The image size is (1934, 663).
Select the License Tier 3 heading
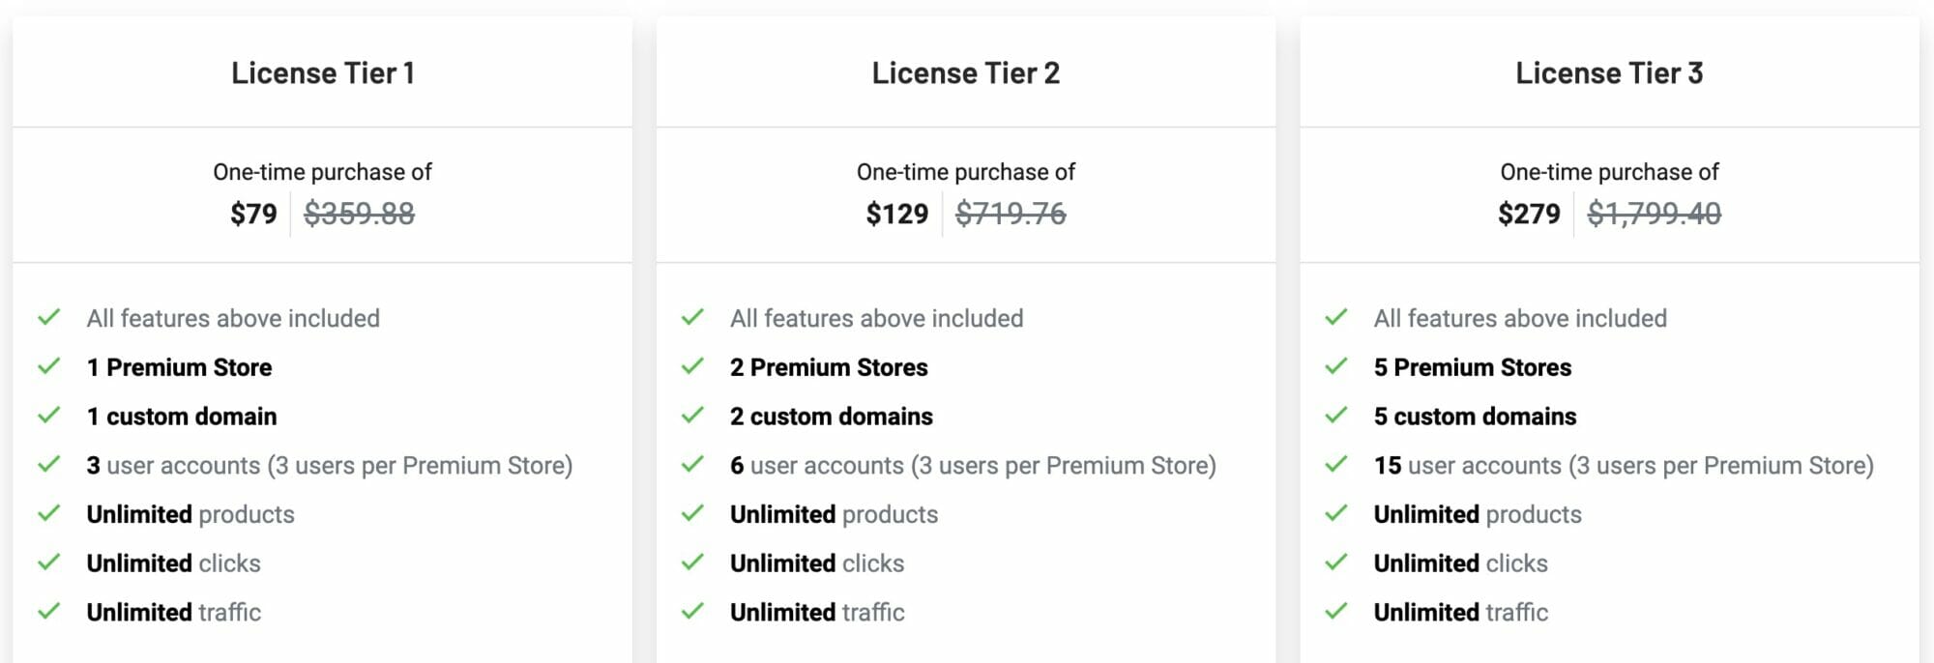[1609, 73]
